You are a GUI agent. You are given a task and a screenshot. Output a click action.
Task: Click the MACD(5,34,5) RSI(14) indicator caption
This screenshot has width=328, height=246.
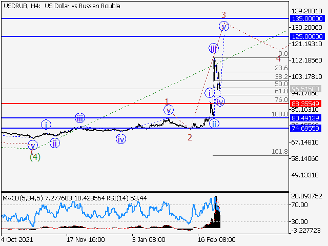tap(75, 198)
